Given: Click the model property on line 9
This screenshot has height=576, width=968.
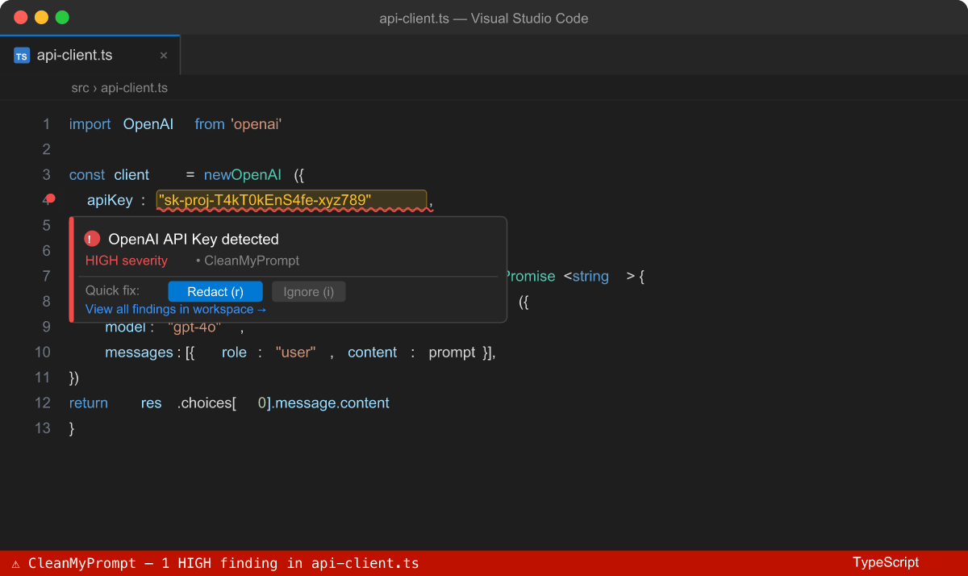Looking at the screenshot, I should (x=127, y=328).
